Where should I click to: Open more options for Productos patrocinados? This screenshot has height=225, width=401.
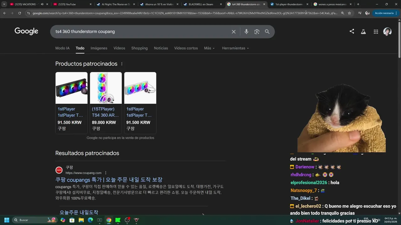(x=122, y=64)
